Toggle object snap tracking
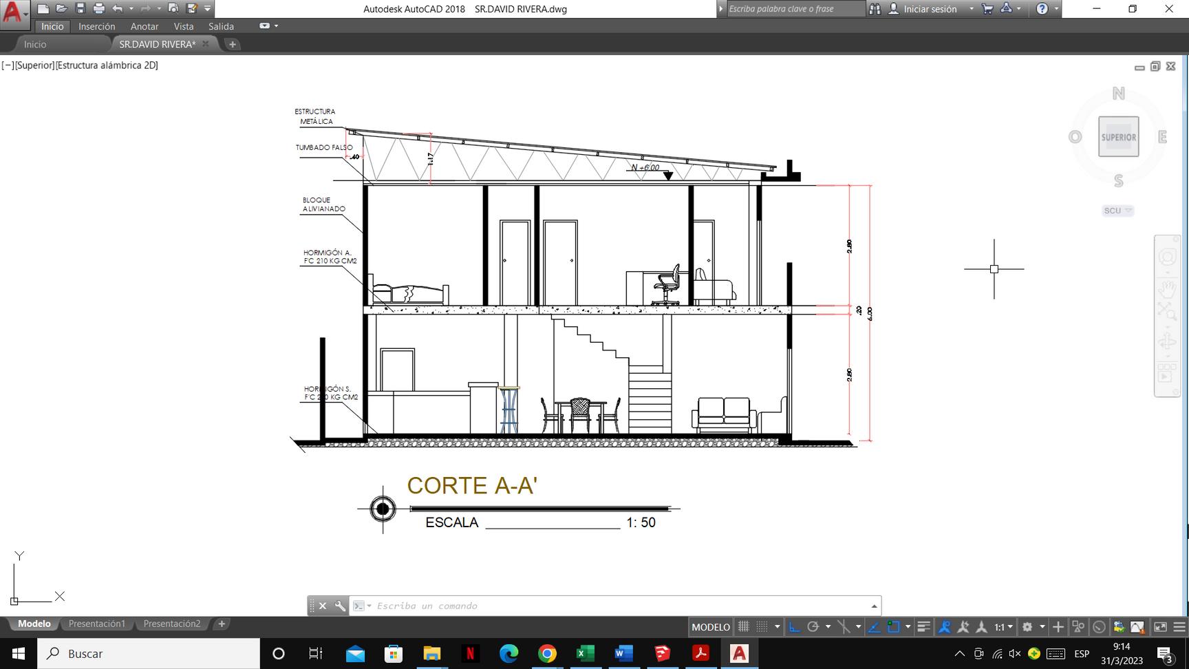Image resolution: width=1189 pixels, height=669 pixels. tap(874, 626)
